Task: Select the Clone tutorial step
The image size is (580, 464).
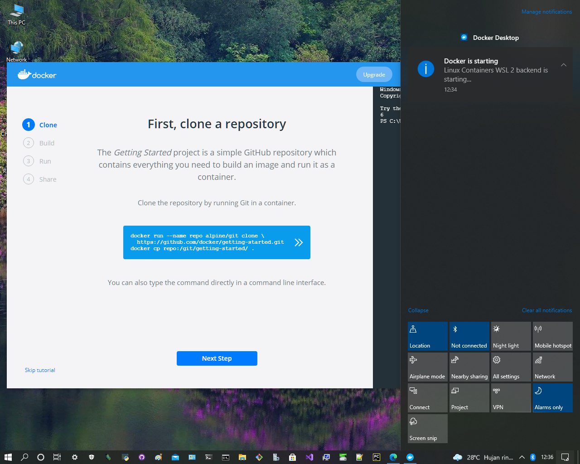Action: 40,125
